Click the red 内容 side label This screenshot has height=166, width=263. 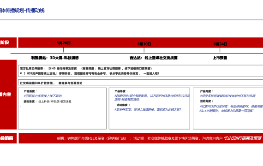(6, 95)
